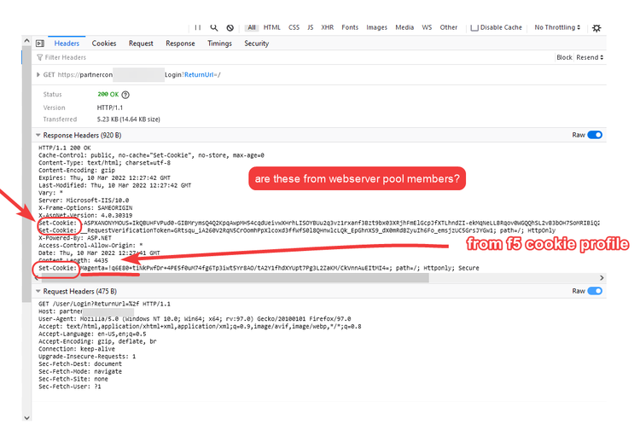Filter requests by CSS
640x436 pixels.
(294, 27)
